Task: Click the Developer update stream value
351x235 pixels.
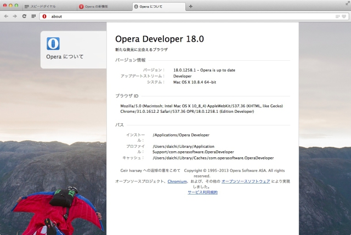Action: coord(182,76)
